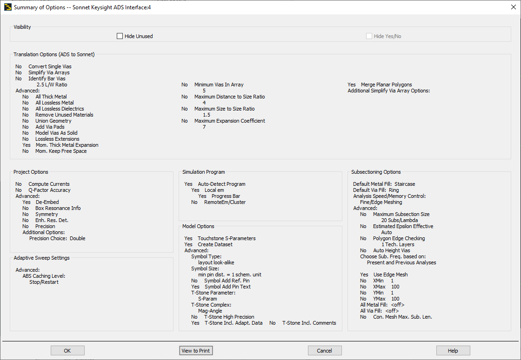Image resolution: width=521 pixels, height=360 pixels.
Task: Click the 'Union Geometry' text
Action: [53, 121]
